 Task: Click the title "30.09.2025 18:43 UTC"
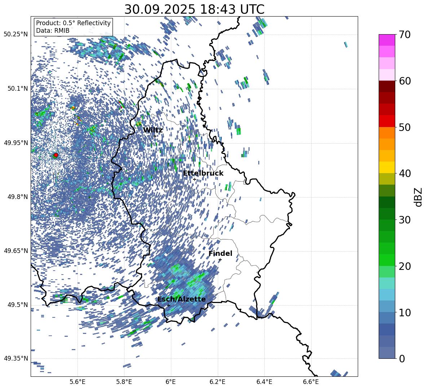194,9
